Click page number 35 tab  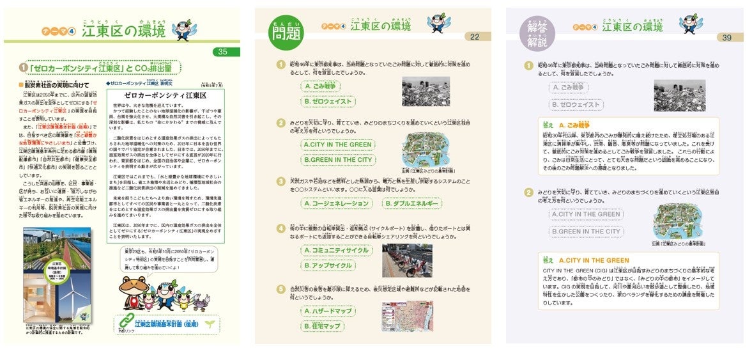(x=226, y=52)
